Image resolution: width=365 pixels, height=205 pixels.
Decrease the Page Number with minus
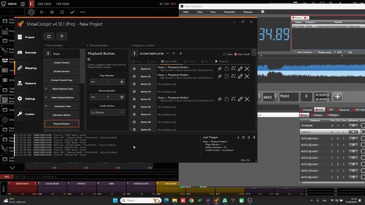pyautogui.click(x=93, y=82)
